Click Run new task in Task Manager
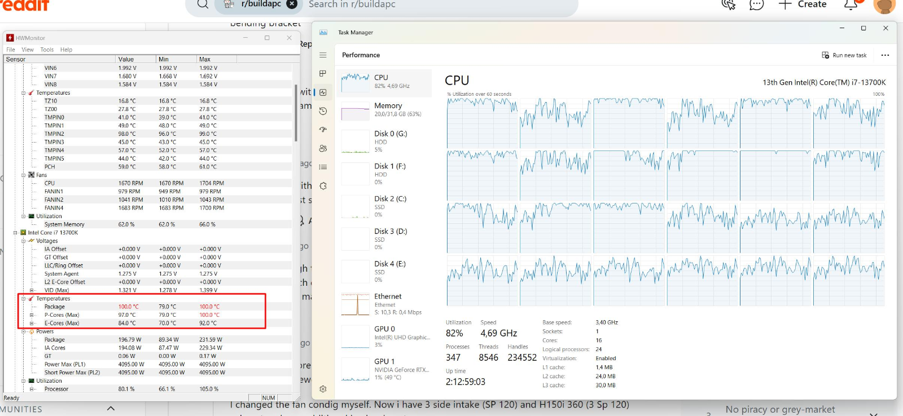 [844, 55]
